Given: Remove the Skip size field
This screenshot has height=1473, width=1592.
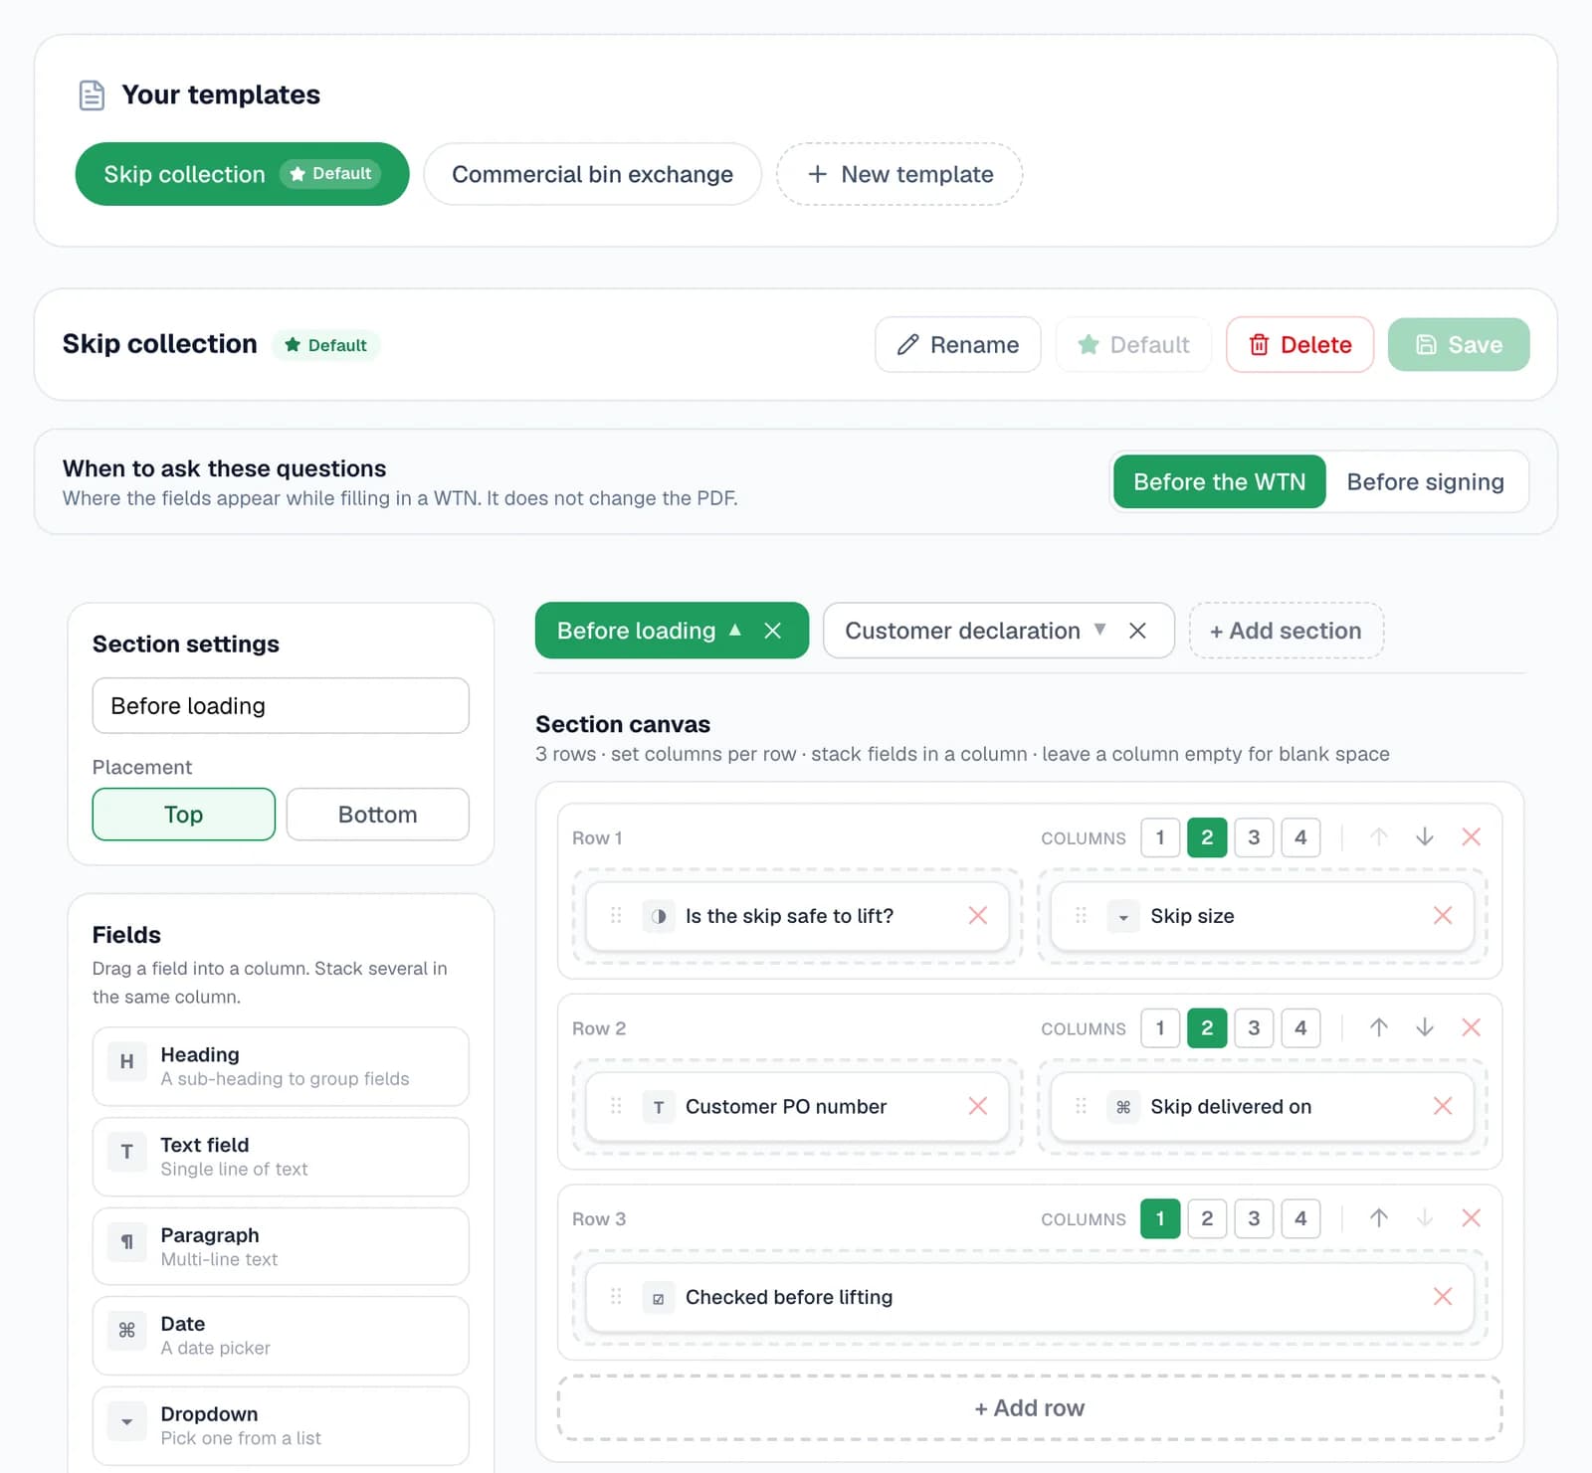Looking at the screenshot, I should point(1442,915).
